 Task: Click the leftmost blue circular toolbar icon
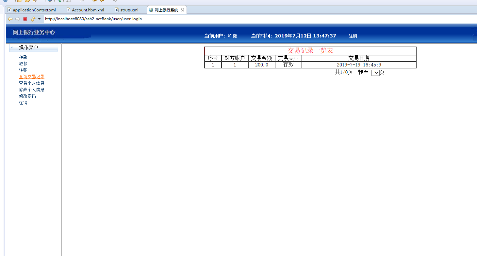[x=5, y=1]
